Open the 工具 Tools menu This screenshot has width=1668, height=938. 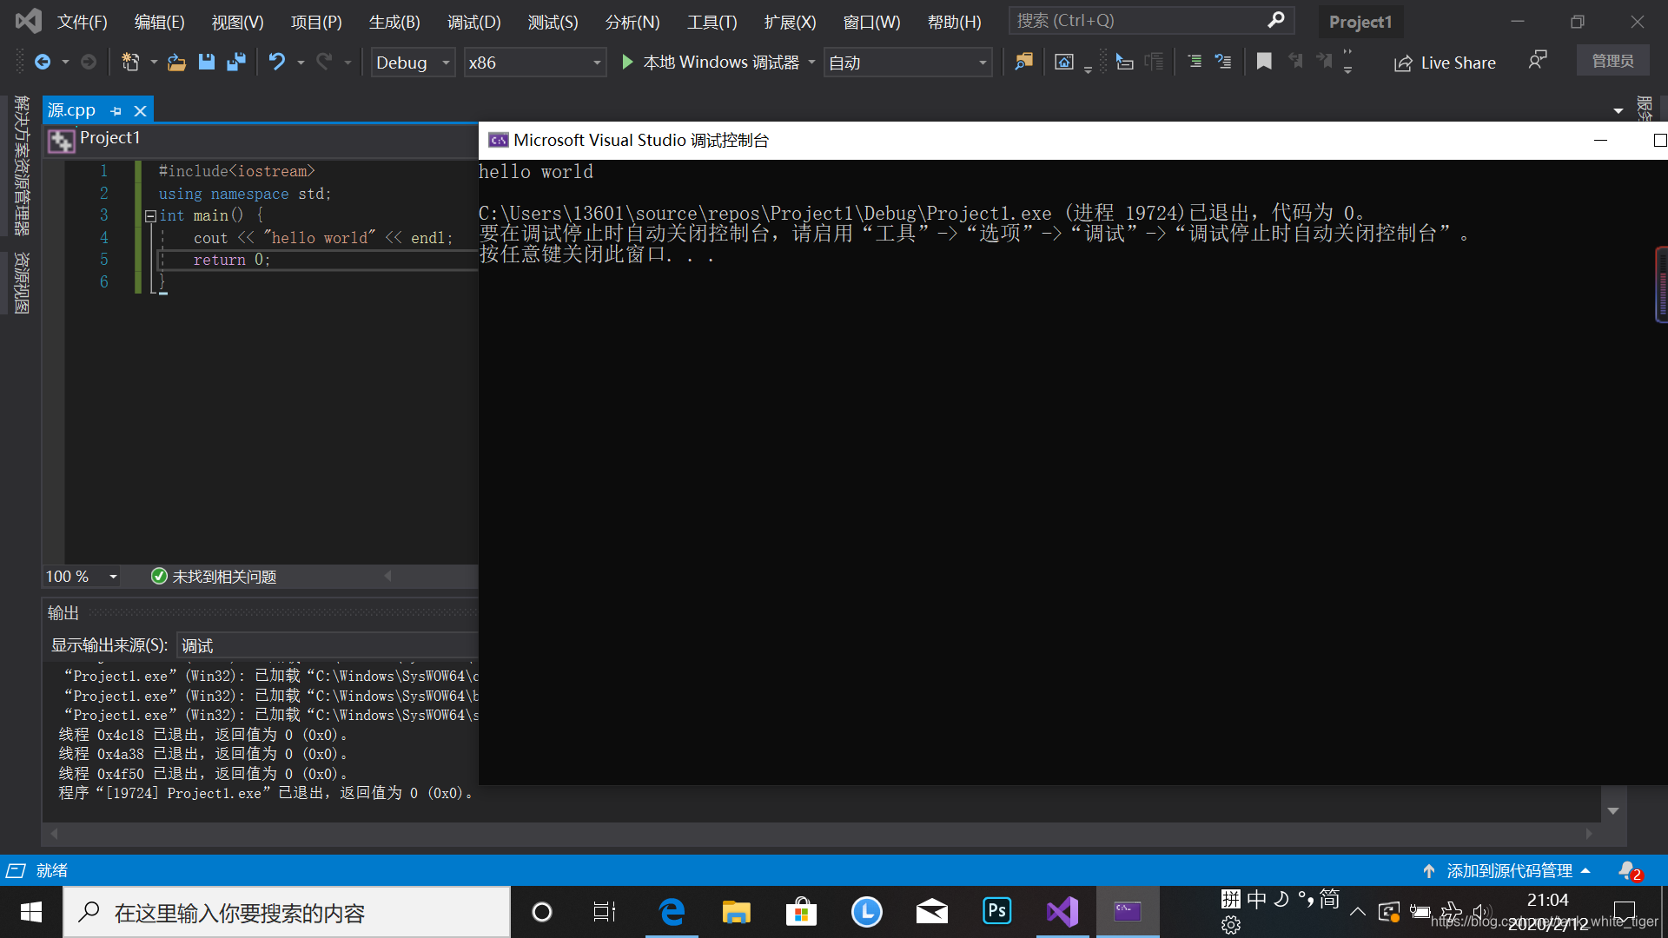pyautogui.click(x=712, y=21)
